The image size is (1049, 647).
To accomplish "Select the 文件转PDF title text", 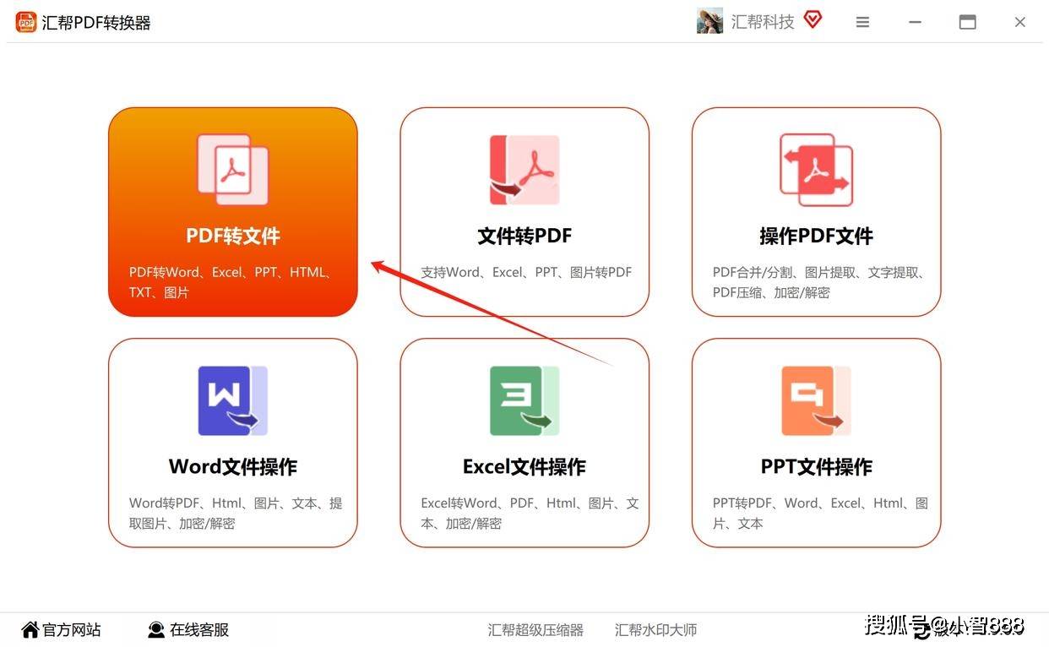I will (524, 236).
